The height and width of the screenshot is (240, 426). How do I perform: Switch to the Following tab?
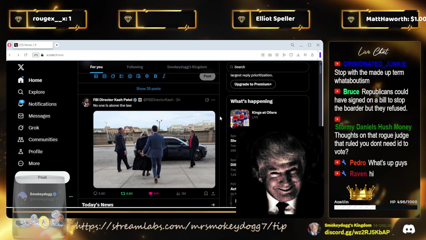[x=135, y=67]
